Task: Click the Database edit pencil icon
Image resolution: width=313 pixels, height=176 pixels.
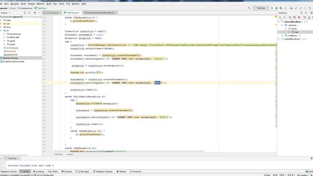Action: coord(309,18)
